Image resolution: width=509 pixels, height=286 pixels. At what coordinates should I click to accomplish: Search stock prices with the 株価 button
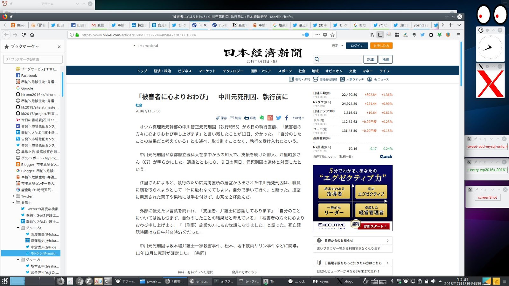(386, 59)
